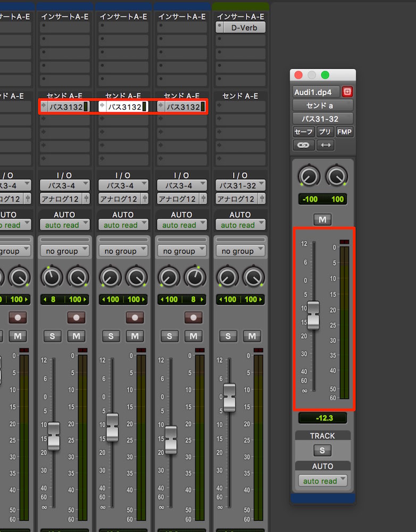Click the -100 pan value in send window

coord(310,199)
